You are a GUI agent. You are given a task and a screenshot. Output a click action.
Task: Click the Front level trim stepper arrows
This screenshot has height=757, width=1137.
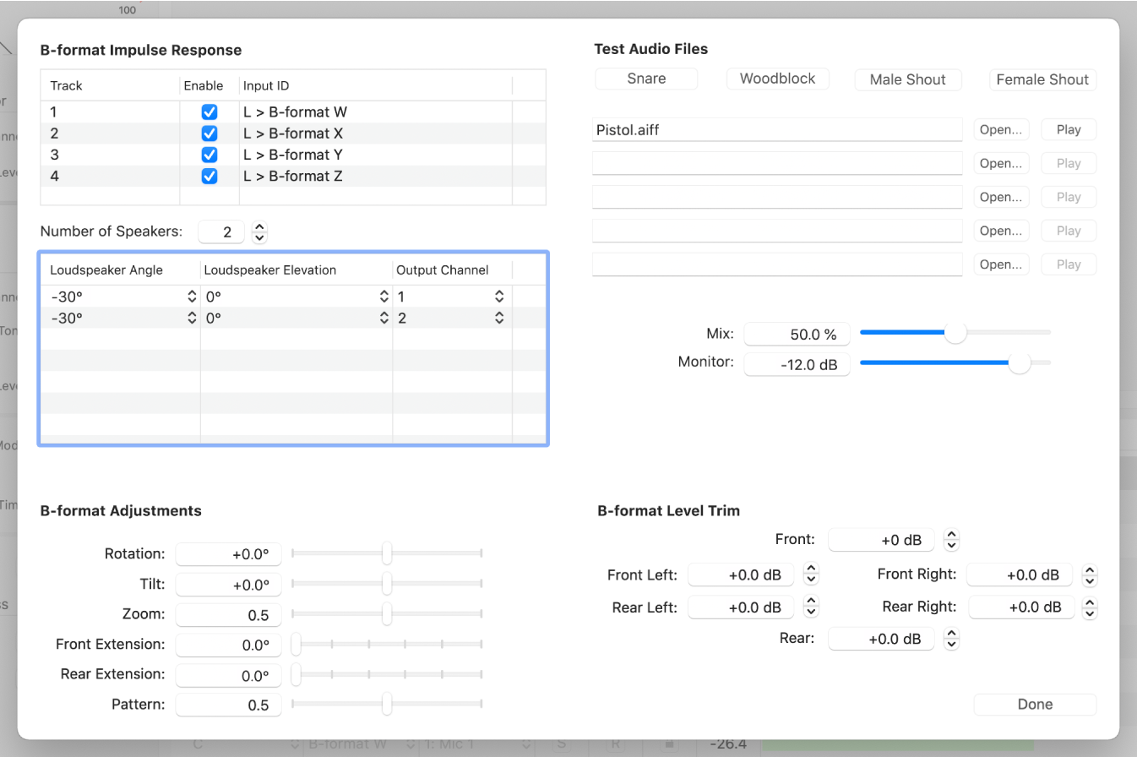coord(951,539)
